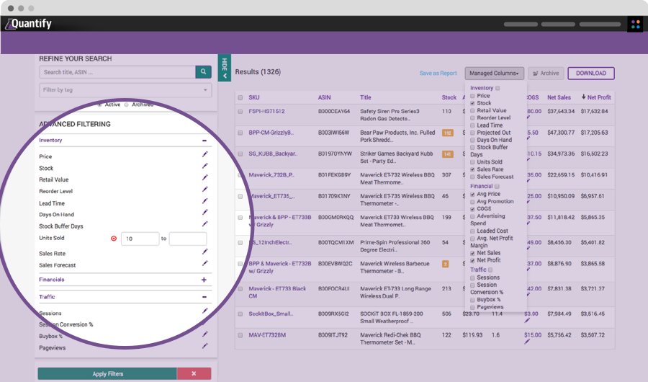Screen dimensions: 648x382
Task: Sort by the SKU column header
Action: (x=253, y=98)
